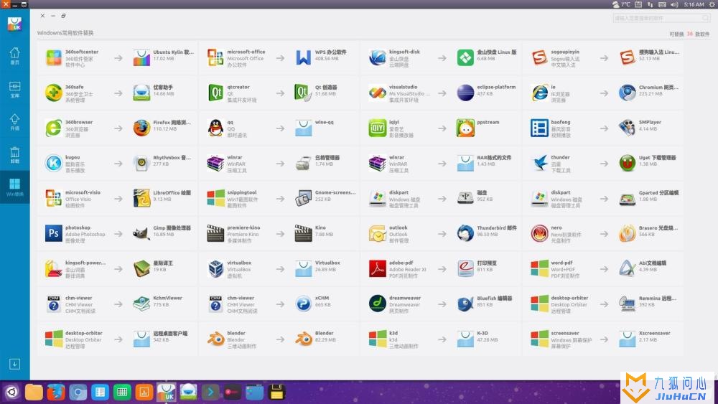The width and height of the screenshot is (718, 404).
Task: Select the outlook text label
Action: pyautogui.click(x=398, y=227)
